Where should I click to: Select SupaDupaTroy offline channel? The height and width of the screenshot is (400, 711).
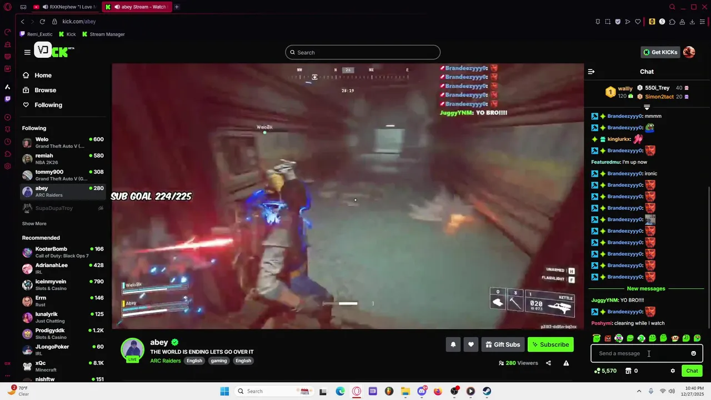63,208
